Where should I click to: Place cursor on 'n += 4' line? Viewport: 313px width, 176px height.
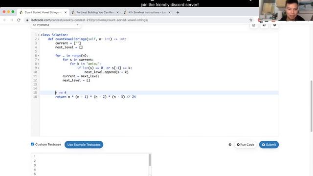61,92
